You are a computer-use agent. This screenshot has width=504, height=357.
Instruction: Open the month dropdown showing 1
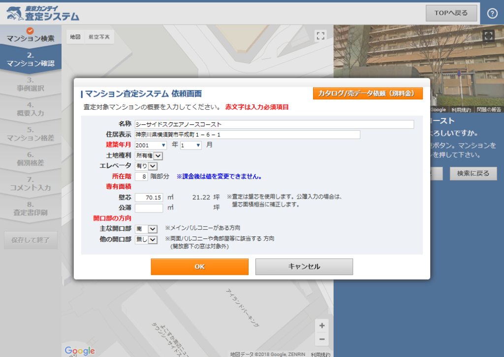[x=191, y=145]
